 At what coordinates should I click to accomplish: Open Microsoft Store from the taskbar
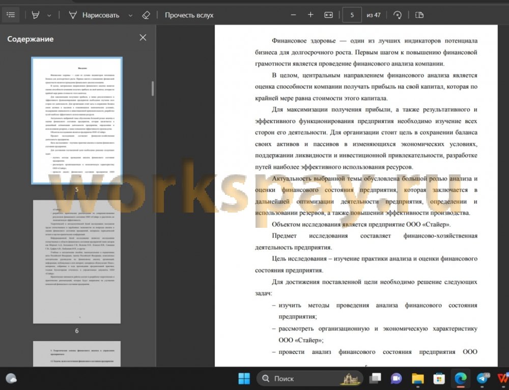(x=439, y=378)
